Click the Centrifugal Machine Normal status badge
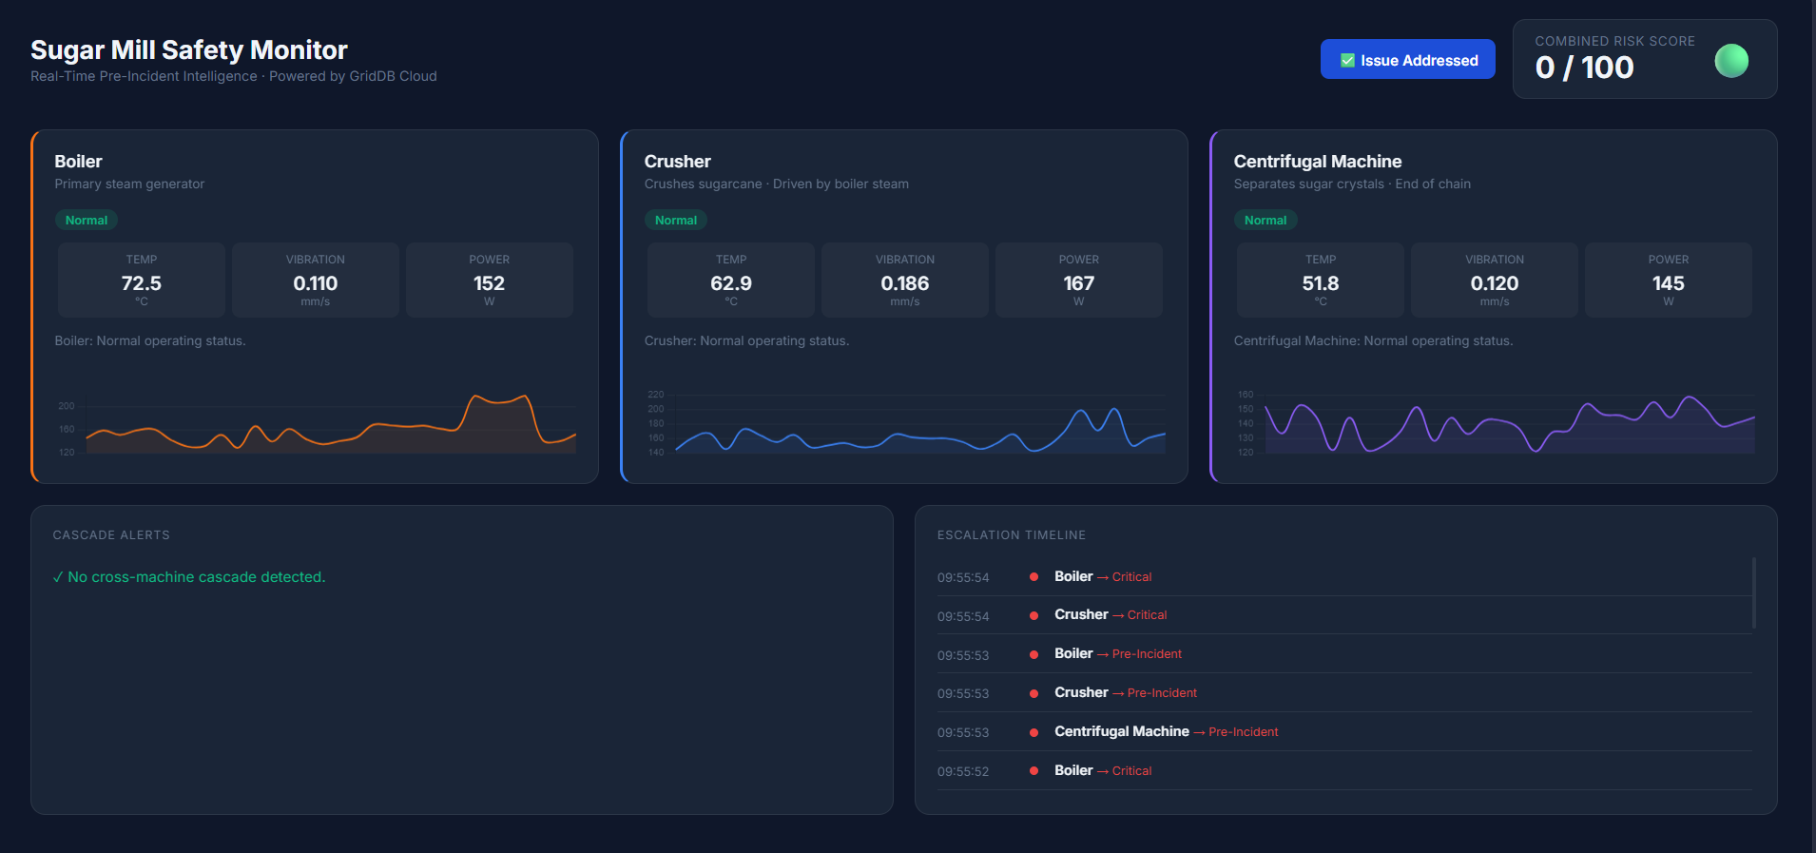Image resolution: width=1816 pixels, height=853 pixels. point(1265,220)
